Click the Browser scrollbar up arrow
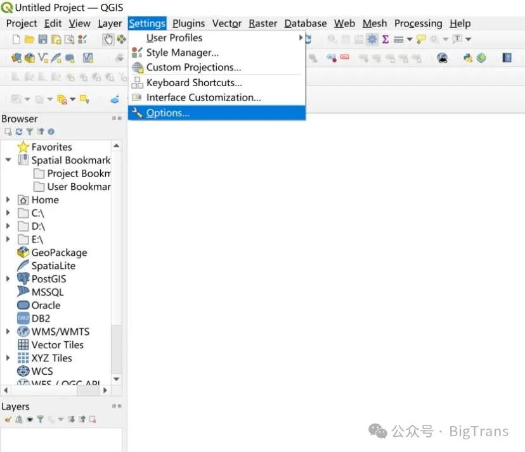Image resolution: width=525 pixels, height=452 pixels. click(x=117, y=146)
